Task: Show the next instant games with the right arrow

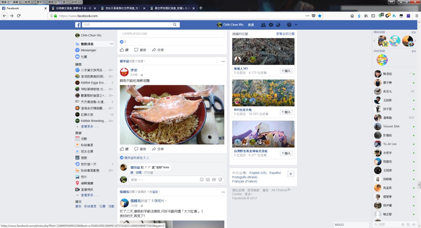Action: (x=415, y=41)
